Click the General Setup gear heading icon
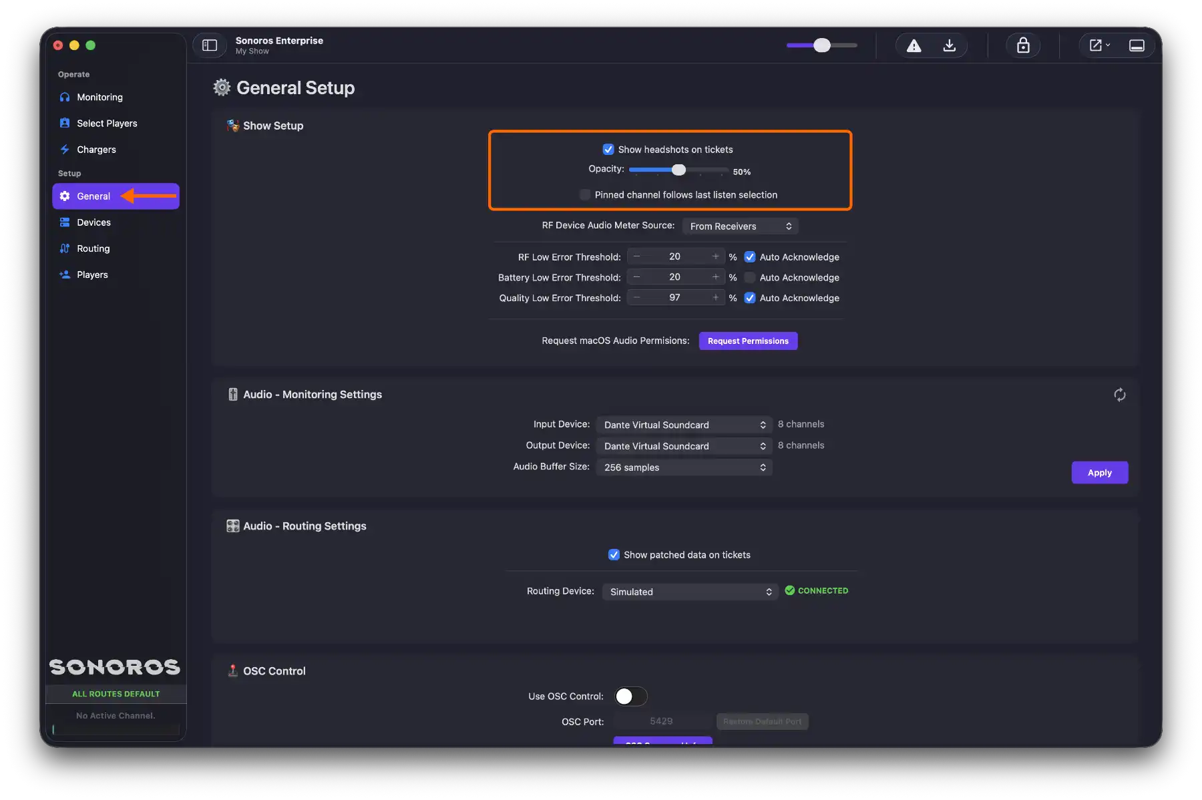1202x800 pixels. pos(222,87)
